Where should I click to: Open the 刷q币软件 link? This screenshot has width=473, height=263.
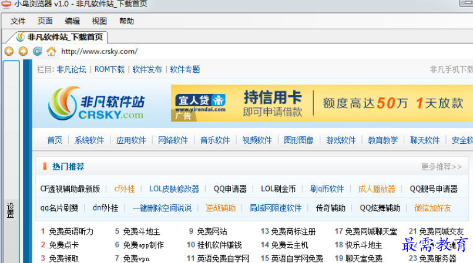click(x=327, y=189)
